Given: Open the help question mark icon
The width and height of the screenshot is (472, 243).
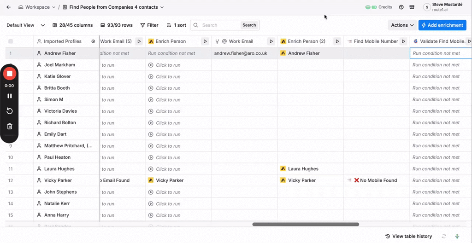Looking at the screenshot, I should coord(401,7).
